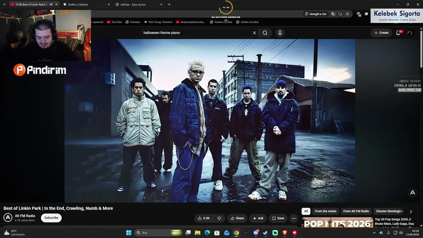Switch to the bePolar - Kasa Açılımı tab
423x238 pixels.
point(139,5)
